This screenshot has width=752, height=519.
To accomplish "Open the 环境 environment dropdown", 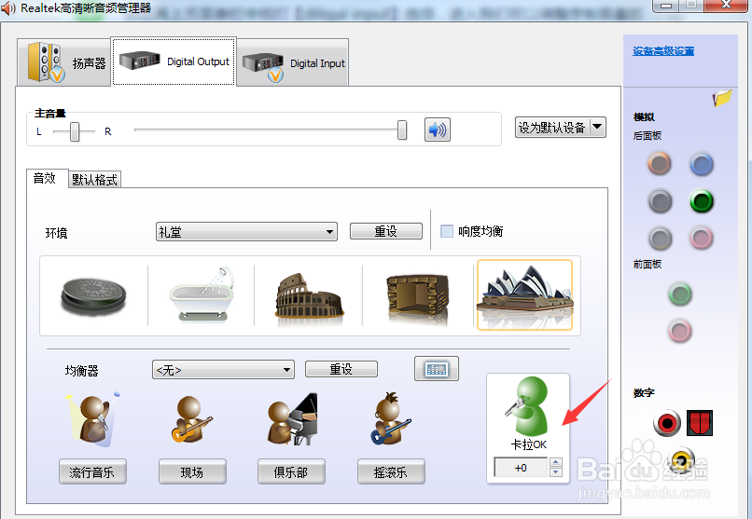I will click(246, 232).
